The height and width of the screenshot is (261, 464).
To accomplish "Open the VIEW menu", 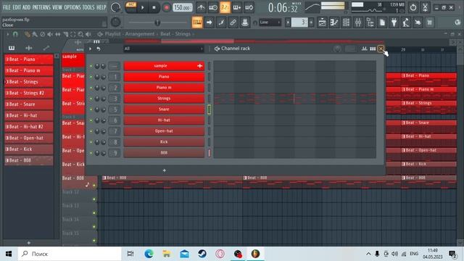I will 57,7.
